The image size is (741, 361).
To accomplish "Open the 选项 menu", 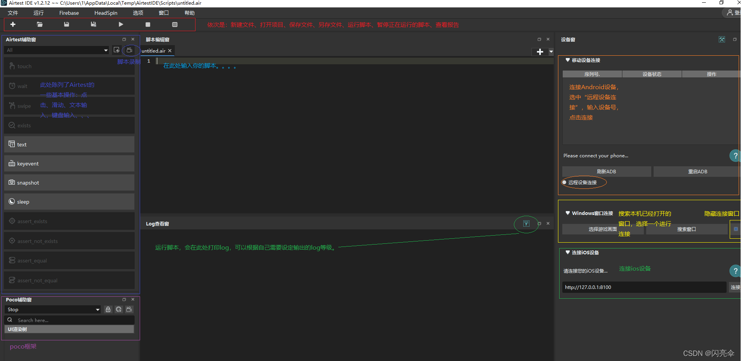I will point(138,13).
